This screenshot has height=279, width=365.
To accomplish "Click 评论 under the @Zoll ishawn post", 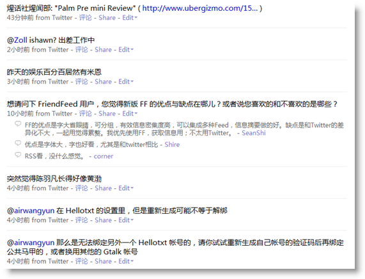I will [81, 50].
